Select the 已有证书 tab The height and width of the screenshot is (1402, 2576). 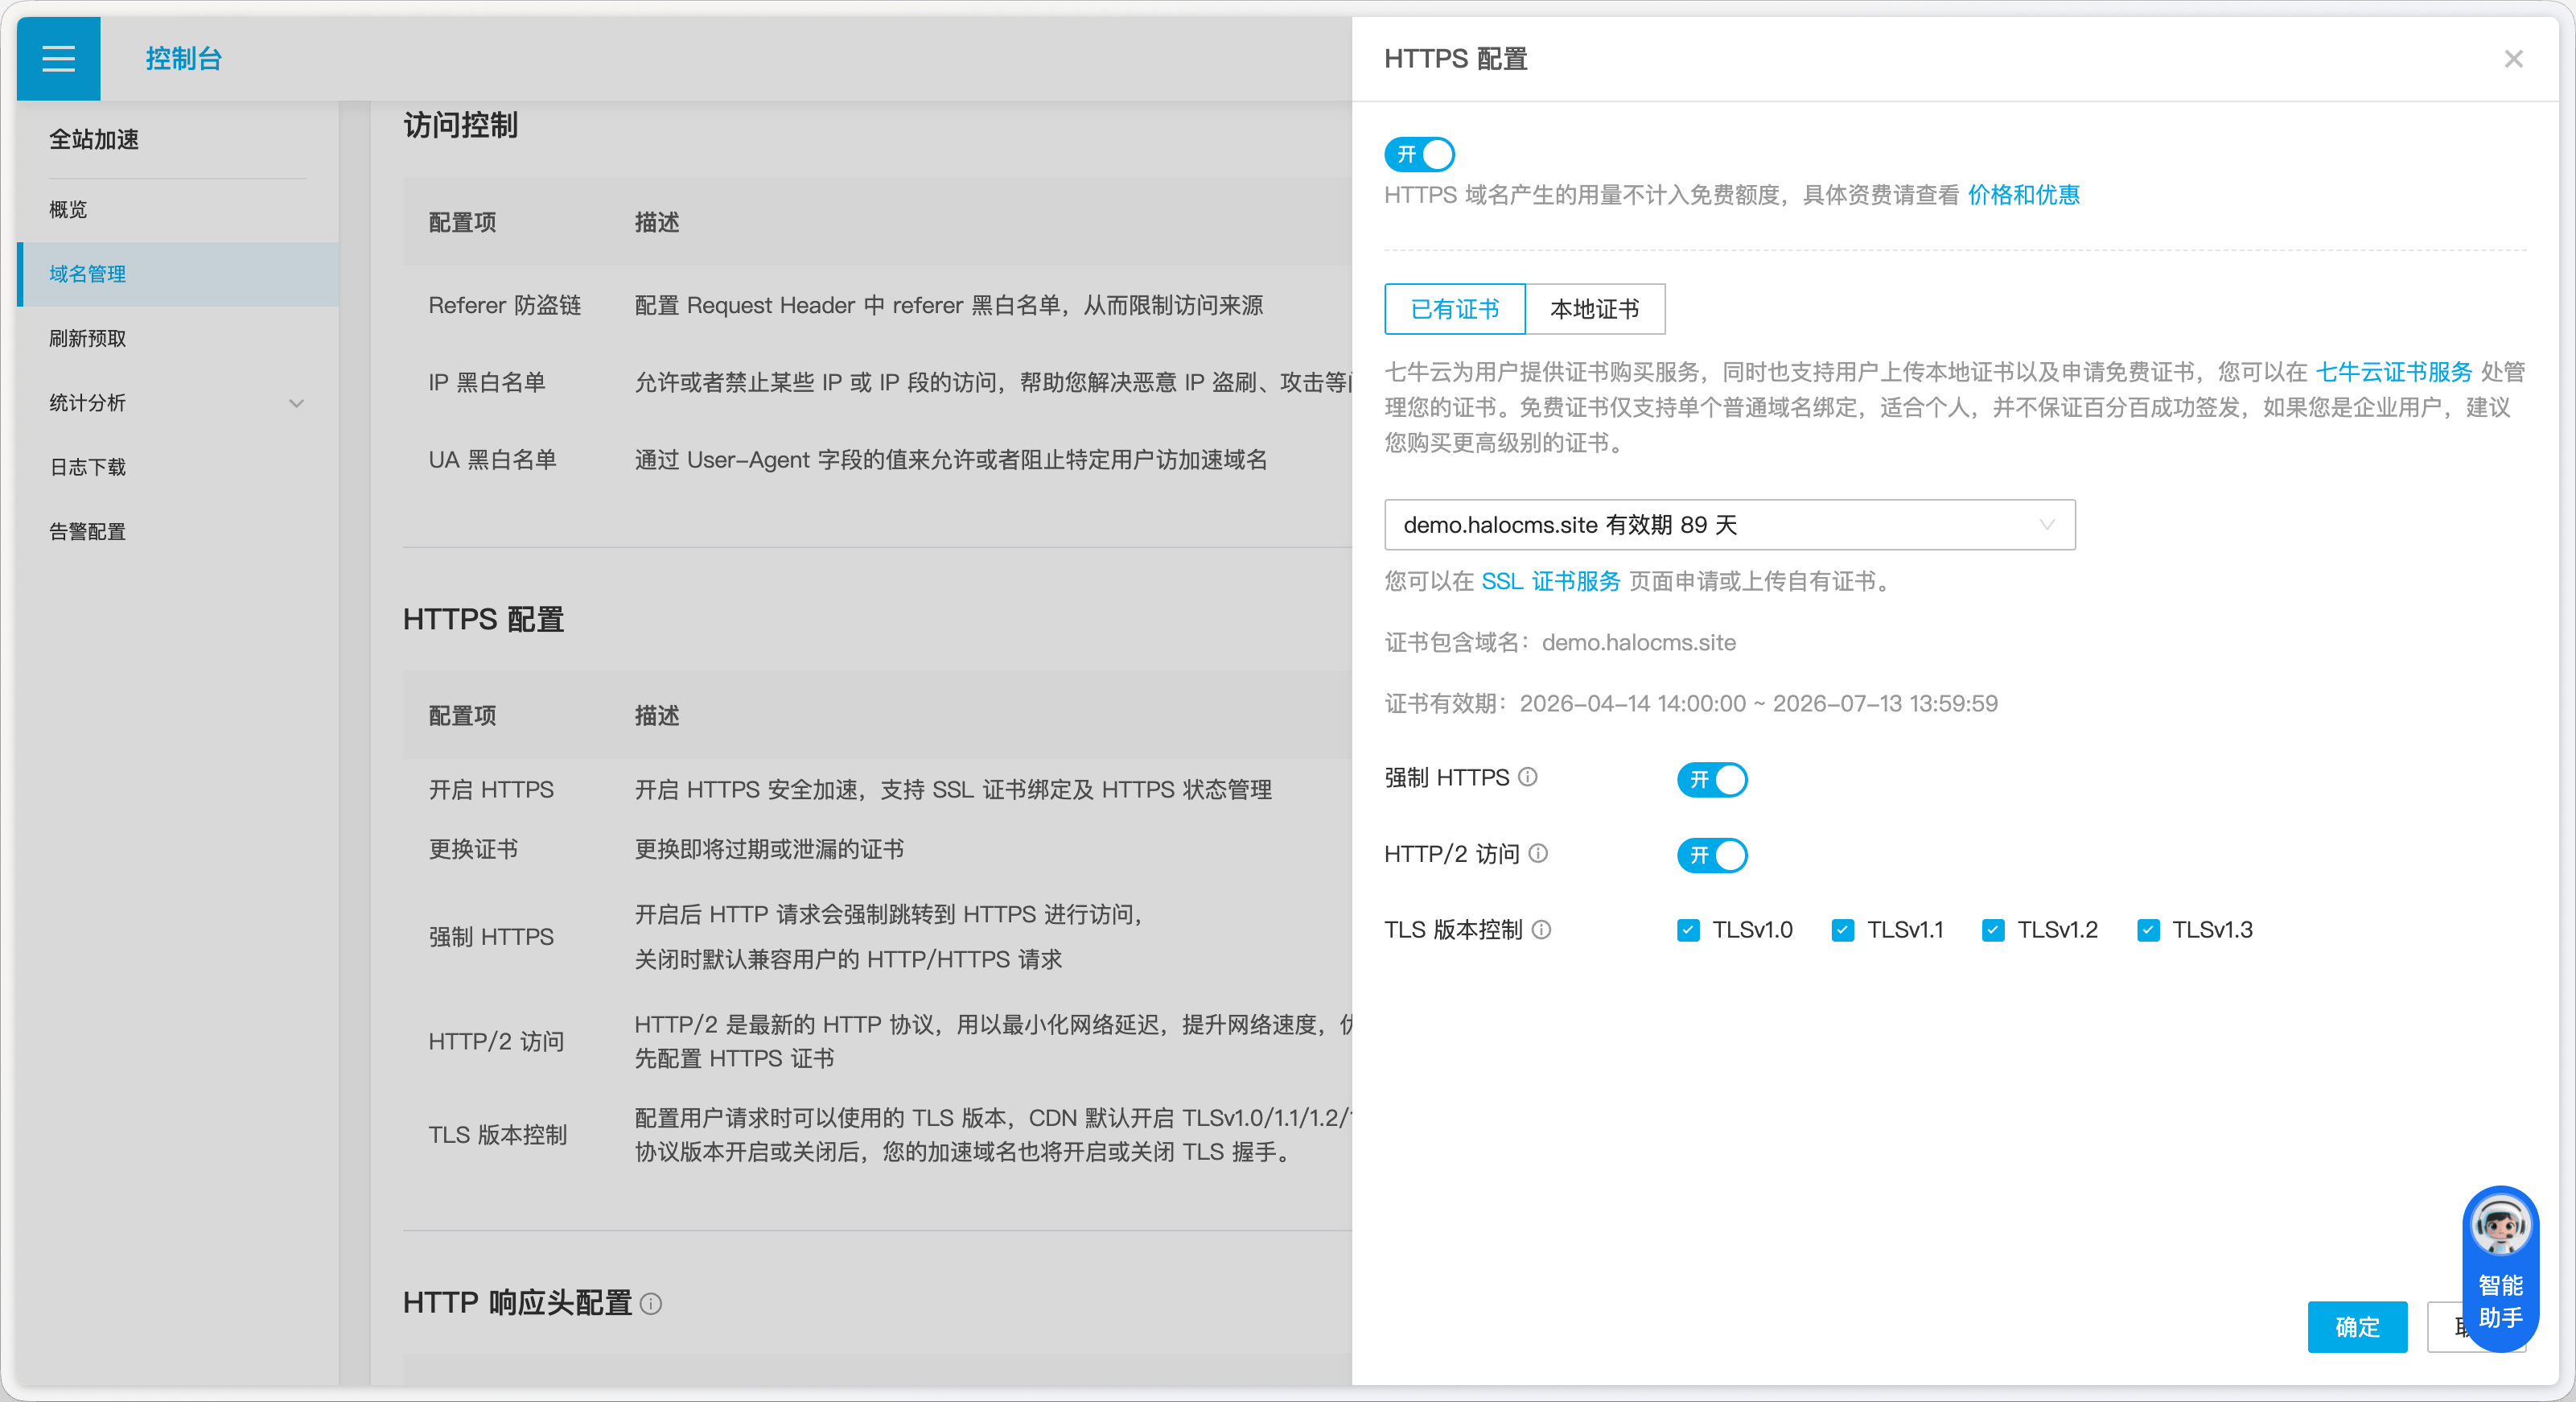click(x=1454, y=309)
